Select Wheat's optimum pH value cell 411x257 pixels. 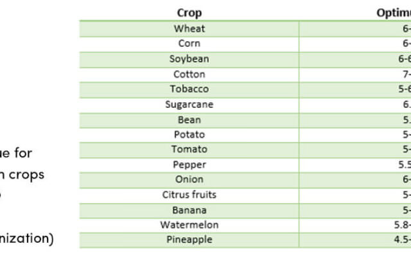point(355,28)
